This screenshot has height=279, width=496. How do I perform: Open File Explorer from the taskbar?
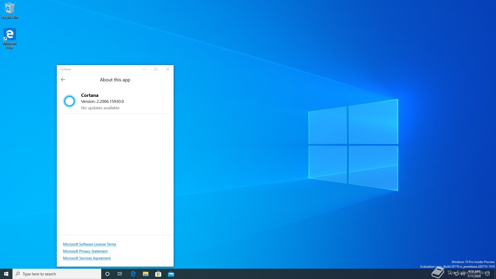[x=146, y=274]
